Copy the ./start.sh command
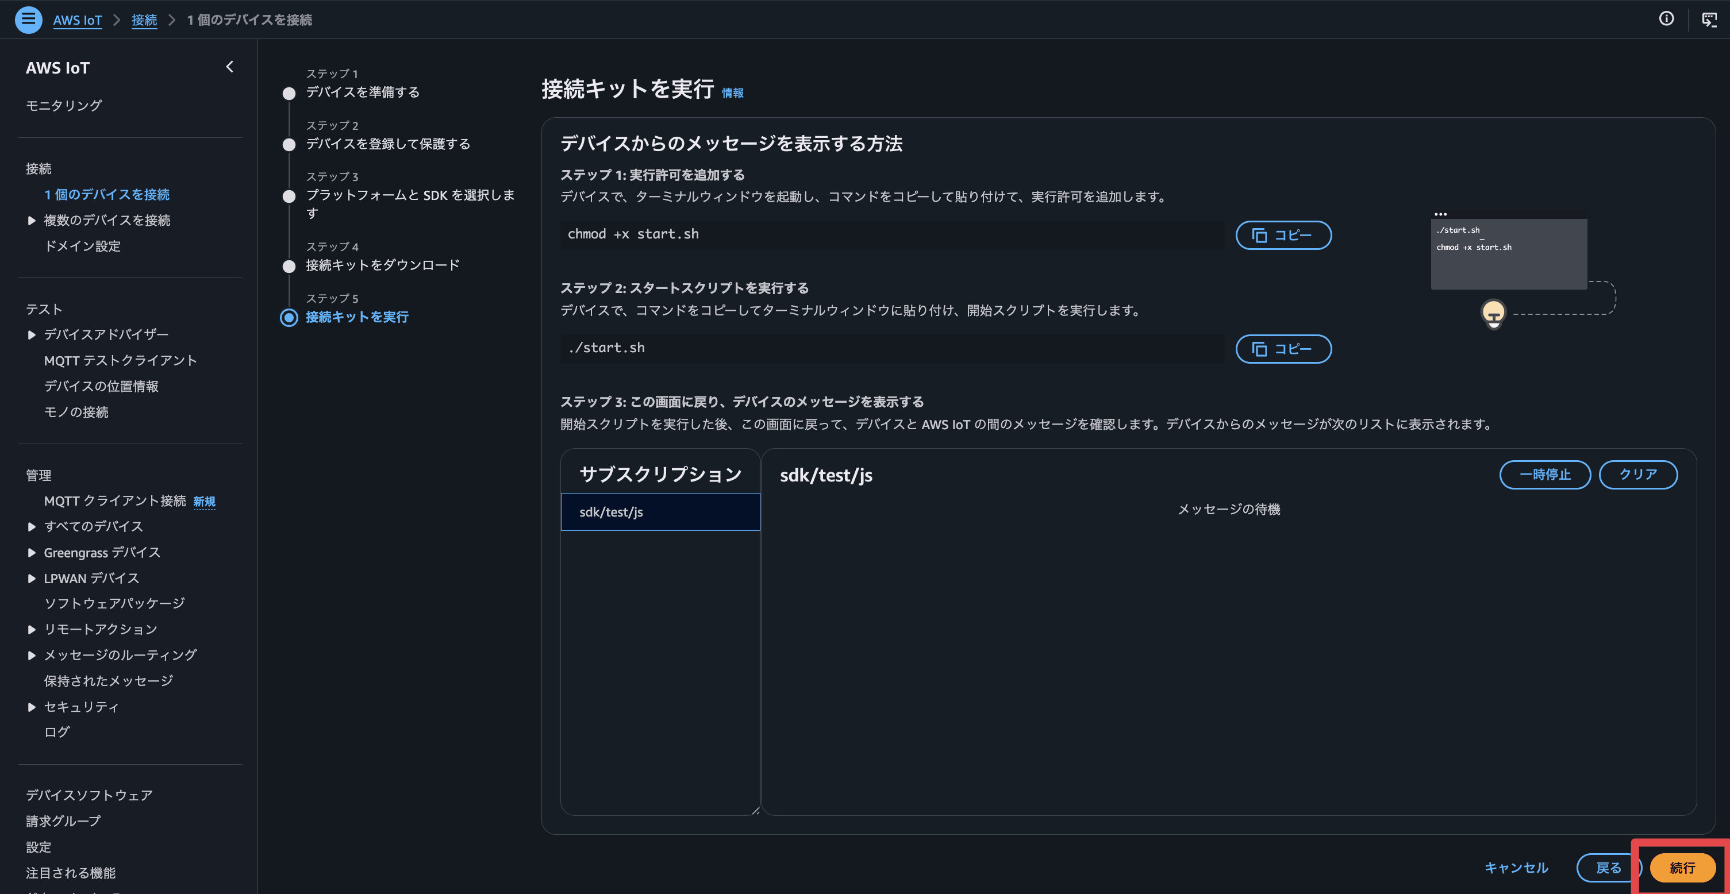The image size is (1730, 894). click(1283, 349)
